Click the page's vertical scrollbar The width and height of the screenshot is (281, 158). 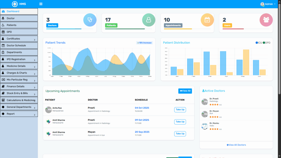click(279, 55)
